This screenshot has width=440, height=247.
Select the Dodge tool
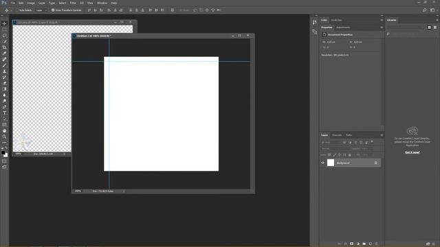(4, 101)
